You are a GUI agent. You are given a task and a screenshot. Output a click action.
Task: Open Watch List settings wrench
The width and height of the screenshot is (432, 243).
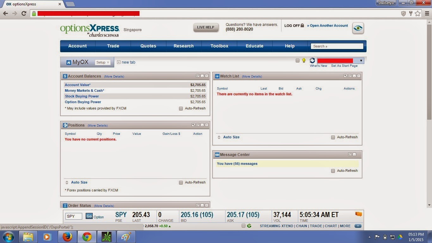coord(345,76)
